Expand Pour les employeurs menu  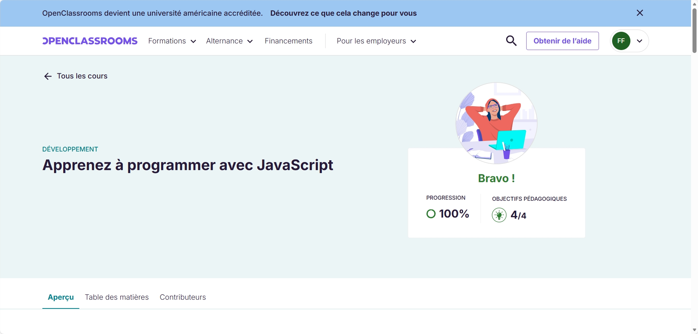point(376,41)
